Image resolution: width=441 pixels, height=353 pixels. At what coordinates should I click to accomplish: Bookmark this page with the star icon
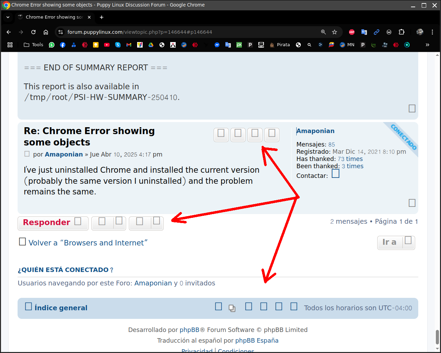point(334,32)
